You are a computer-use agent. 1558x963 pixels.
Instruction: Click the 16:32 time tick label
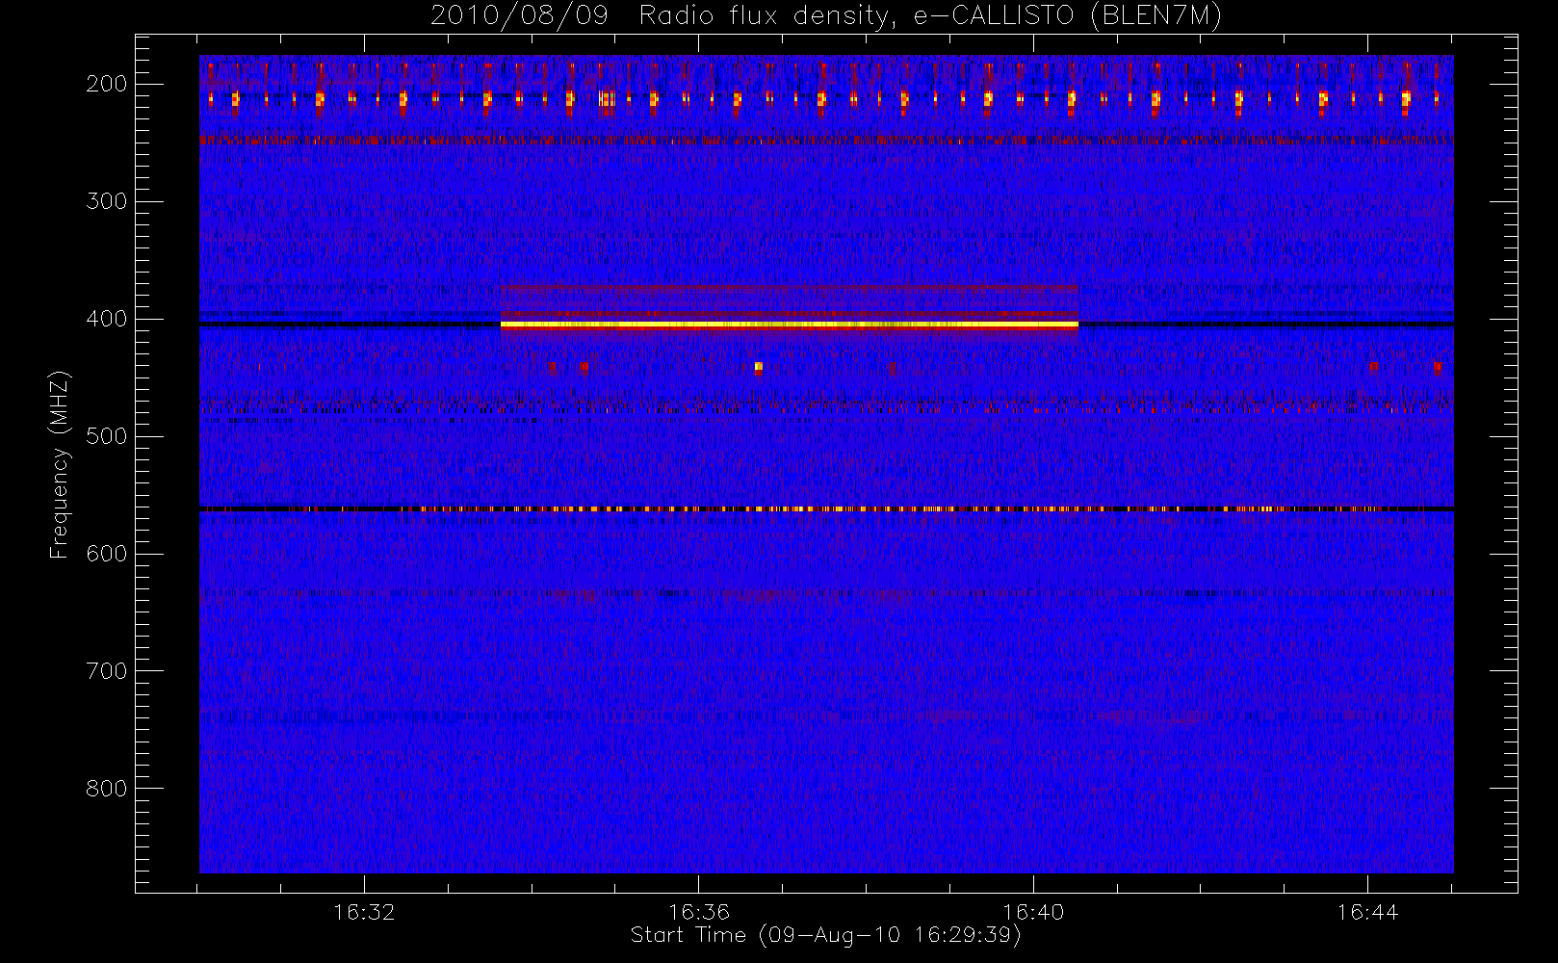pos(364,911)
